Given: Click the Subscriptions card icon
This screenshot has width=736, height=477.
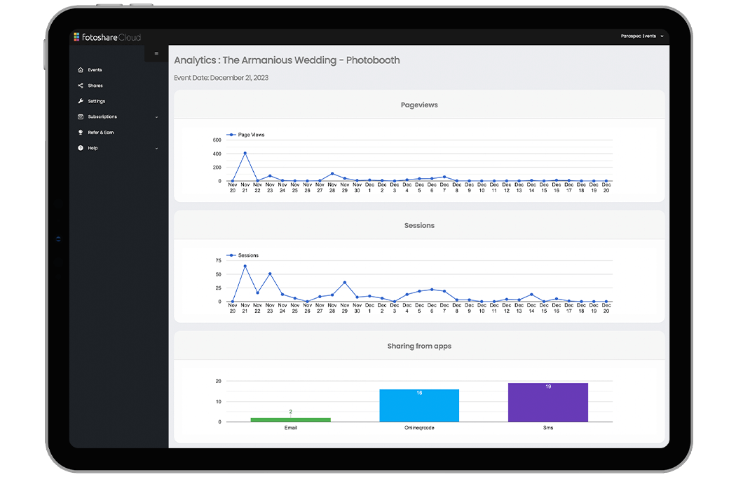Looking at the screenshot, I should click(79, 116).
